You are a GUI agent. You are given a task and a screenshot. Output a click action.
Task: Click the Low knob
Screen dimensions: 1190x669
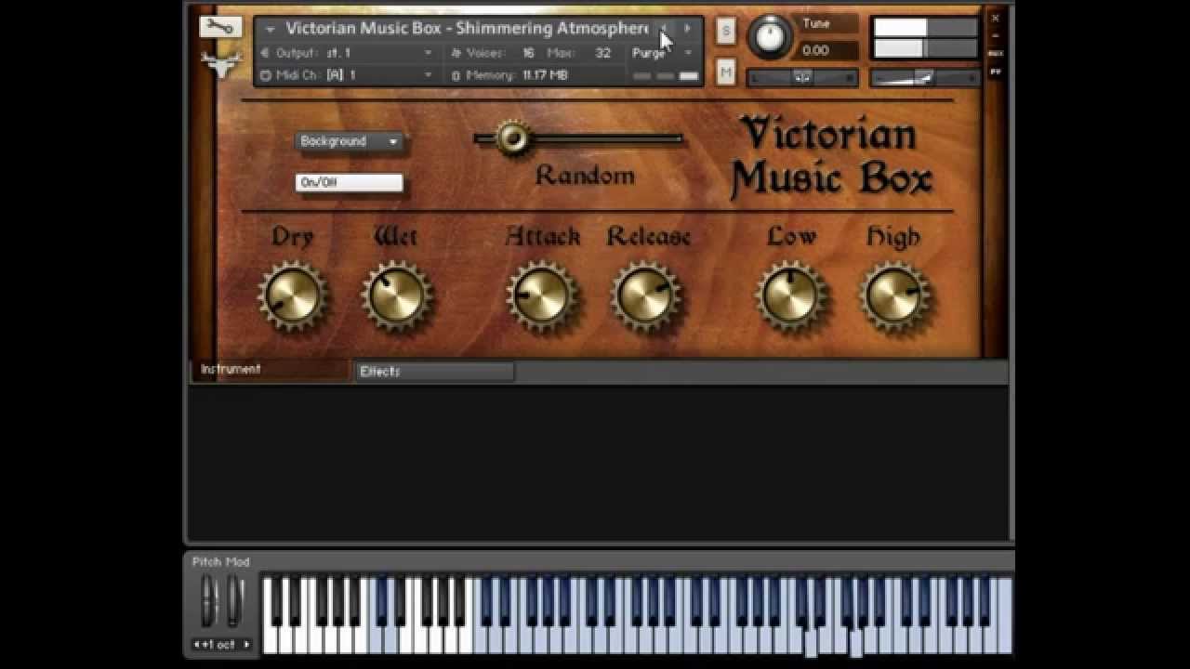(790, 296)
